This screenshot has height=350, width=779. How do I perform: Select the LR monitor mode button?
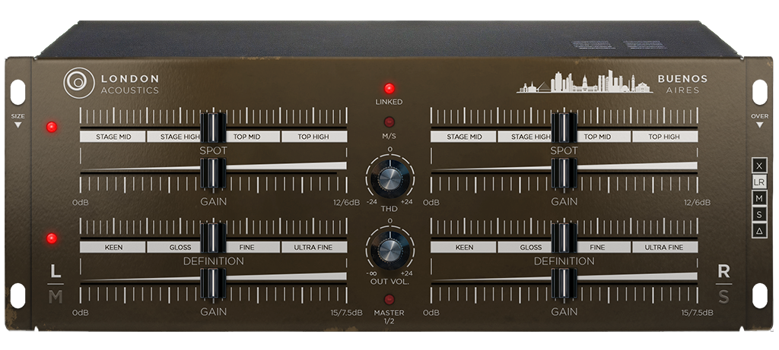tap(758, 182)
